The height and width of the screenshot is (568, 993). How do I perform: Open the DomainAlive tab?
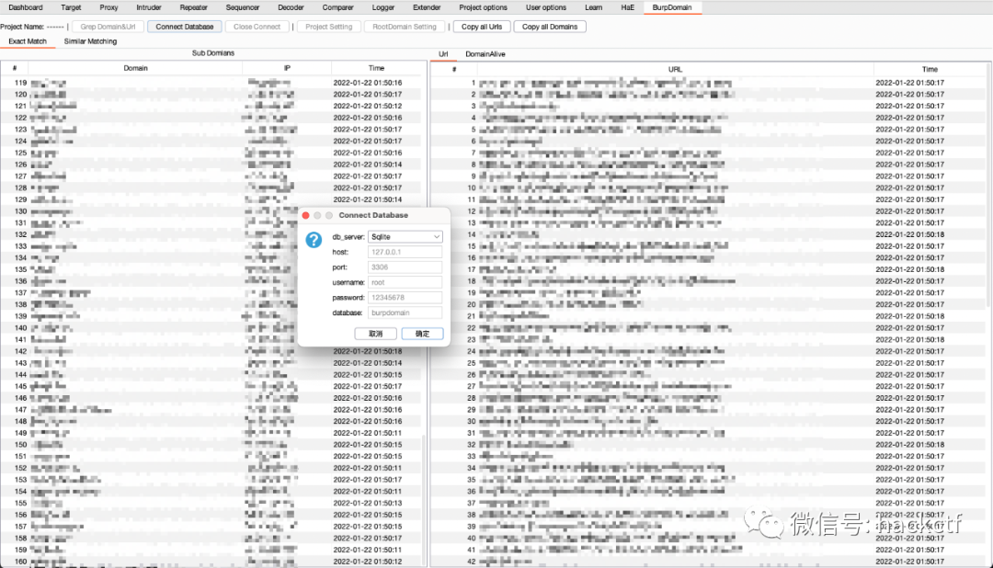tap(485, 54)
